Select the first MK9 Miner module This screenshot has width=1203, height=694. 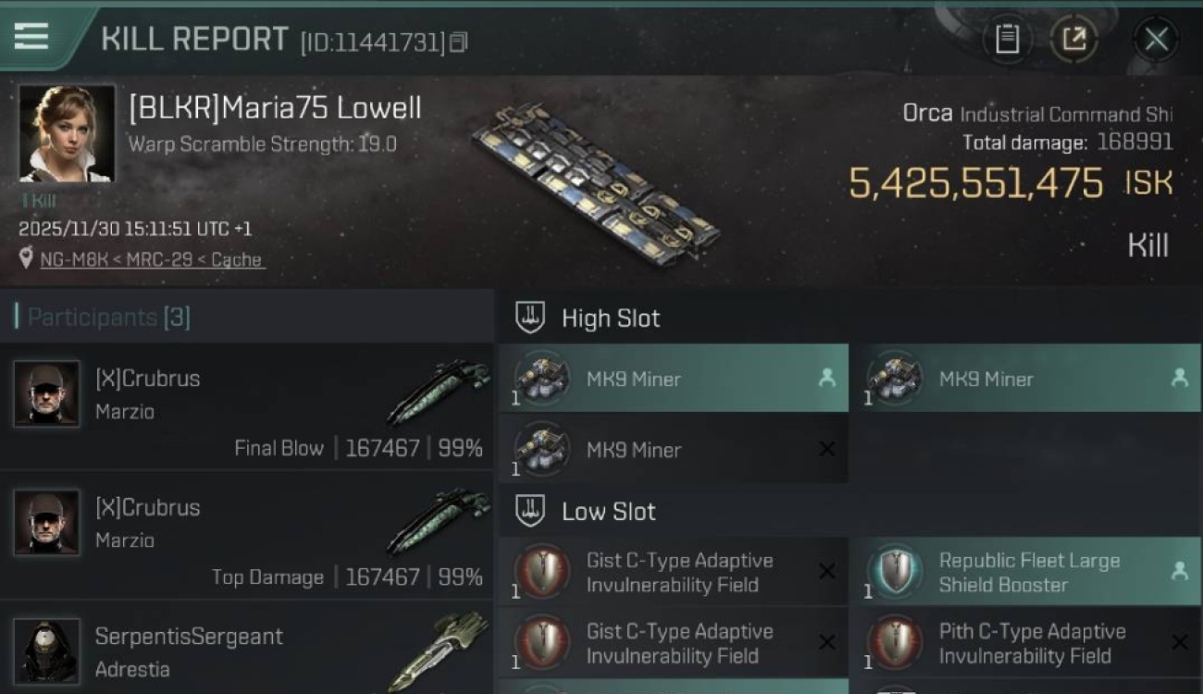point(673,378)
